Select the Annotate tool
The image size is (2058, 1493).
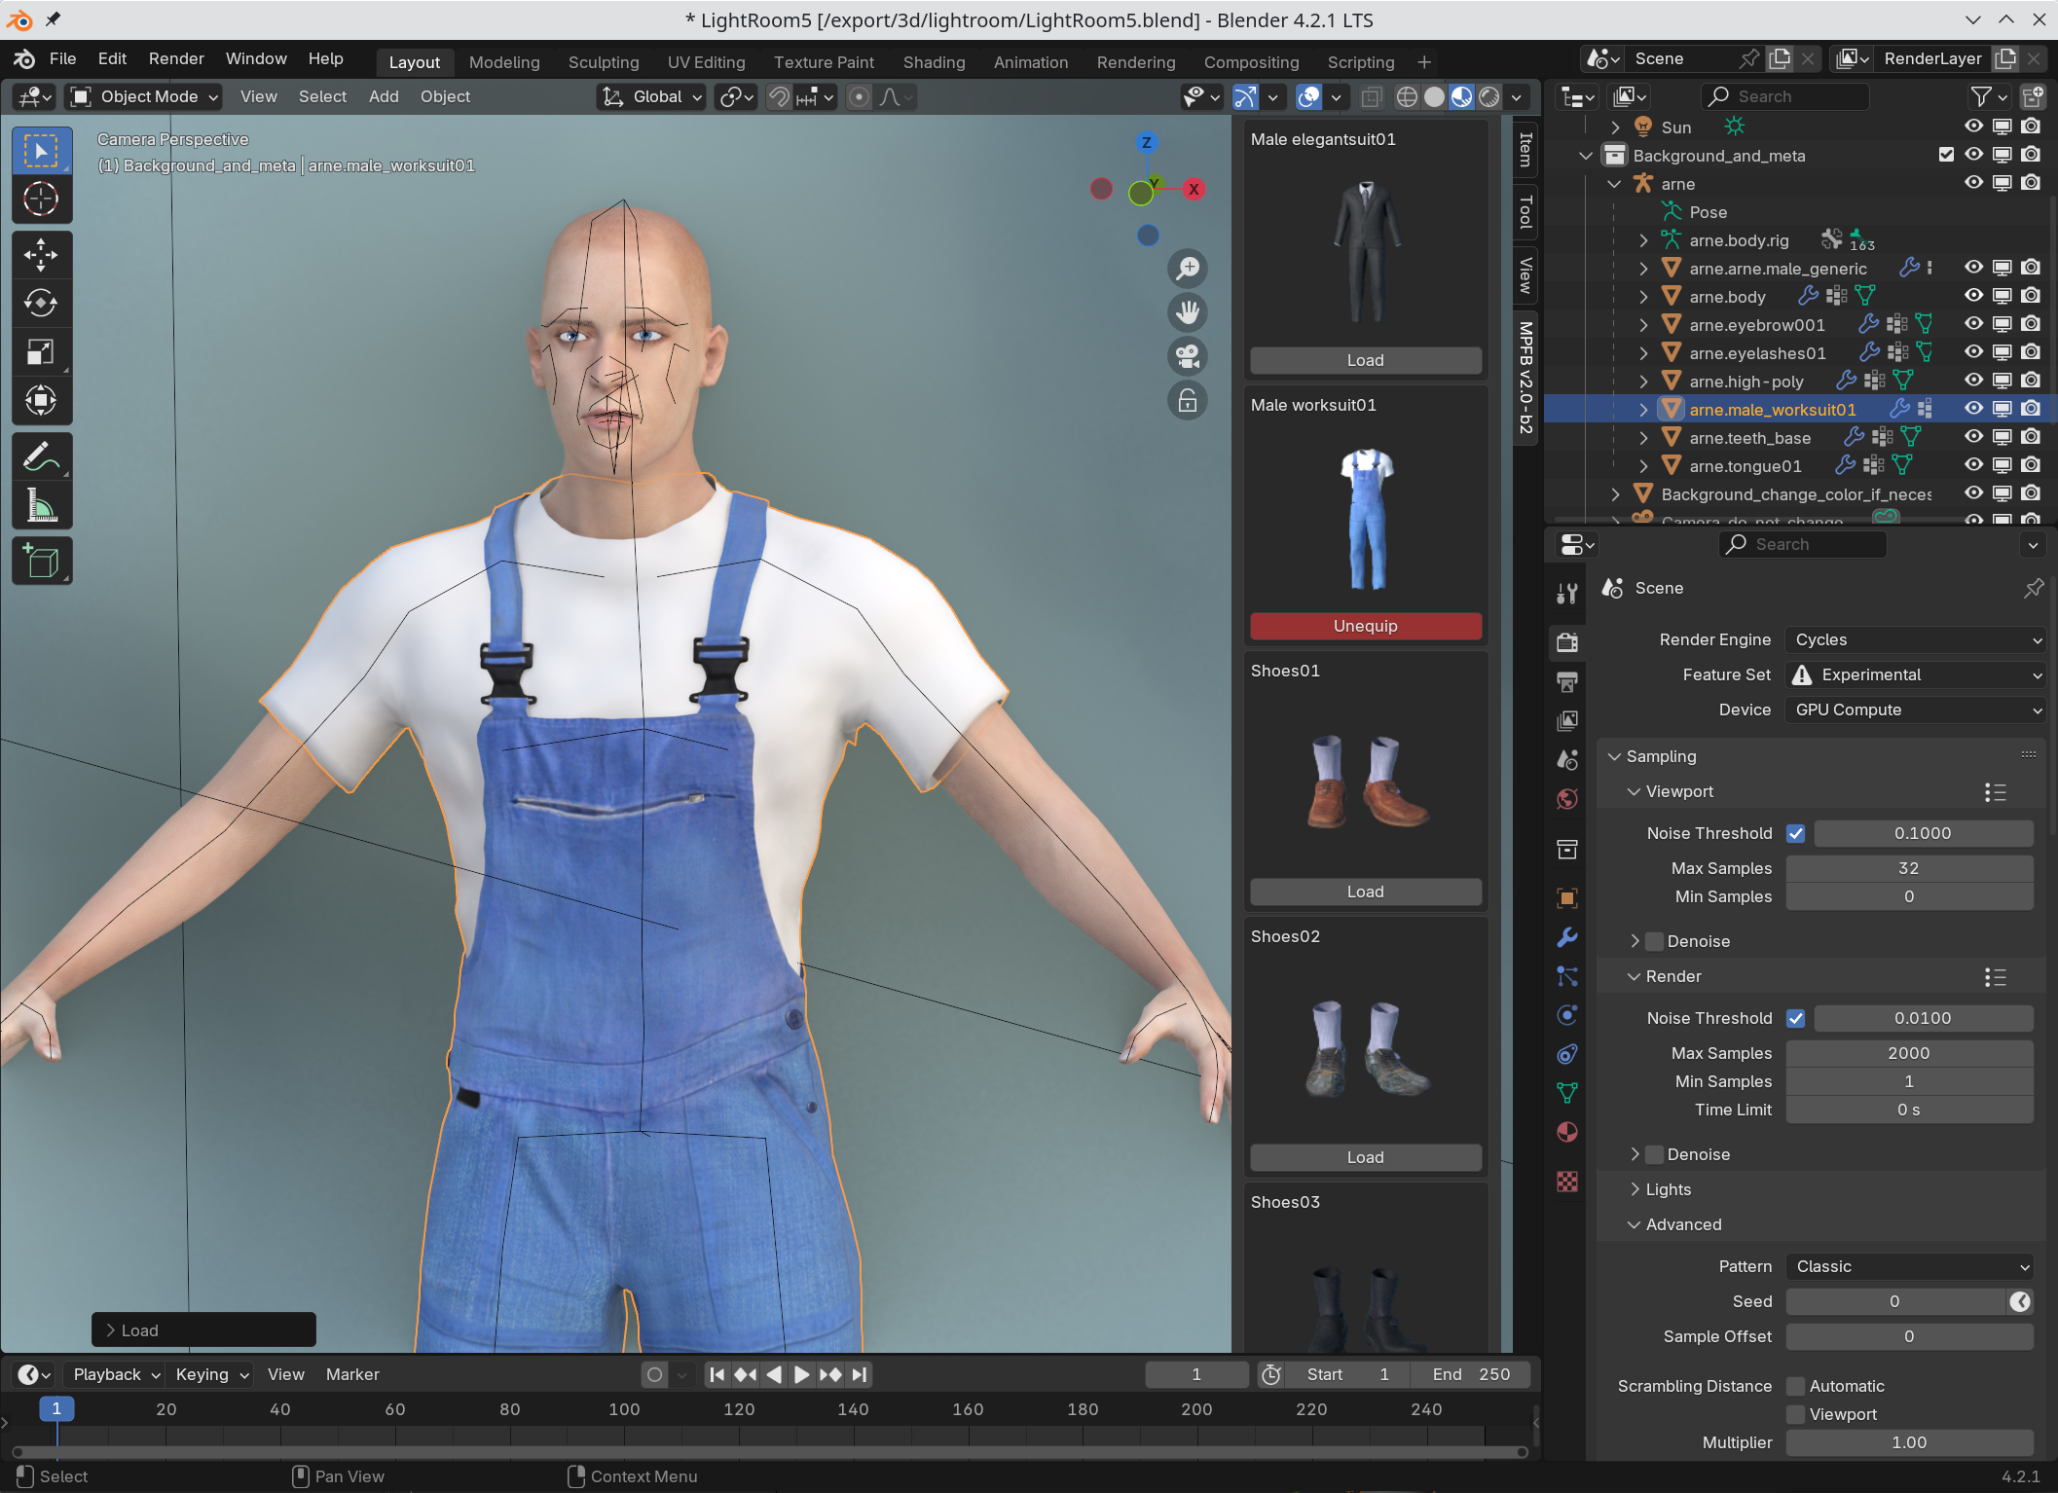pyautogui.click(x=41, y=456)
